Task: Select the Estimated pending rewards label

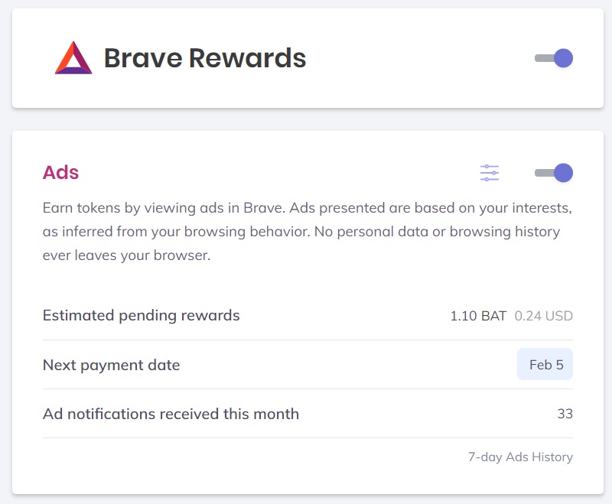Action: tap(141, 316)
